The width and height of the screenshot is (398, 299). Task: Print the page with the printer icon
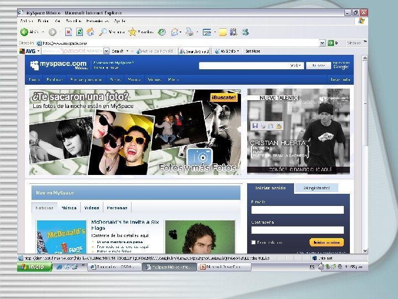click(x=190, y=32)
